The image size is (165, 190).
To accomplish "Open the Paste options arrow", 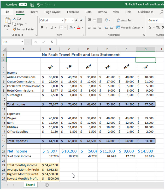I will (x=7, y=29).
